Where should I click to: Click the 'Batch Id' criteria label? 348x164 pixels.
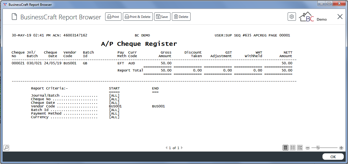pos(40,110)
